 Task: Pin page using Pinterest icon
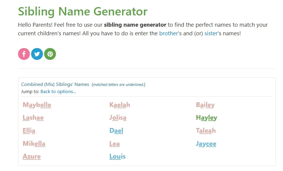click(50, 54)
